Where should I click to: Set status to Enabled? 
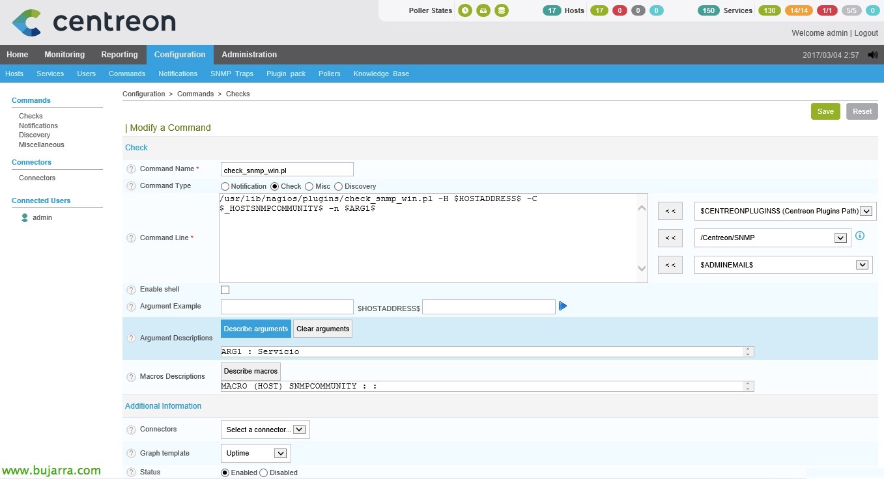(x=225, y=473)
